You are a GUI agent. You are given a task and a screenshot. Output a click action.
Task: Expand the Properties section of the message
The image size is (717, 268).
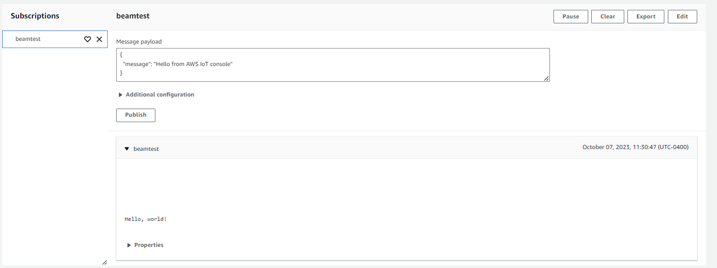pos(129,245)
